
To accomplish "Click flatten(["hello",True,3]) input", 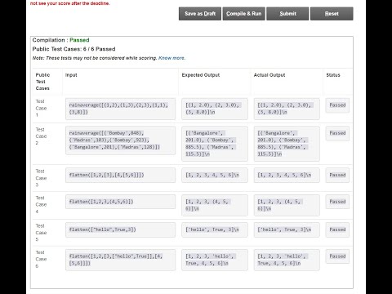I will click(x=120, y=229).
